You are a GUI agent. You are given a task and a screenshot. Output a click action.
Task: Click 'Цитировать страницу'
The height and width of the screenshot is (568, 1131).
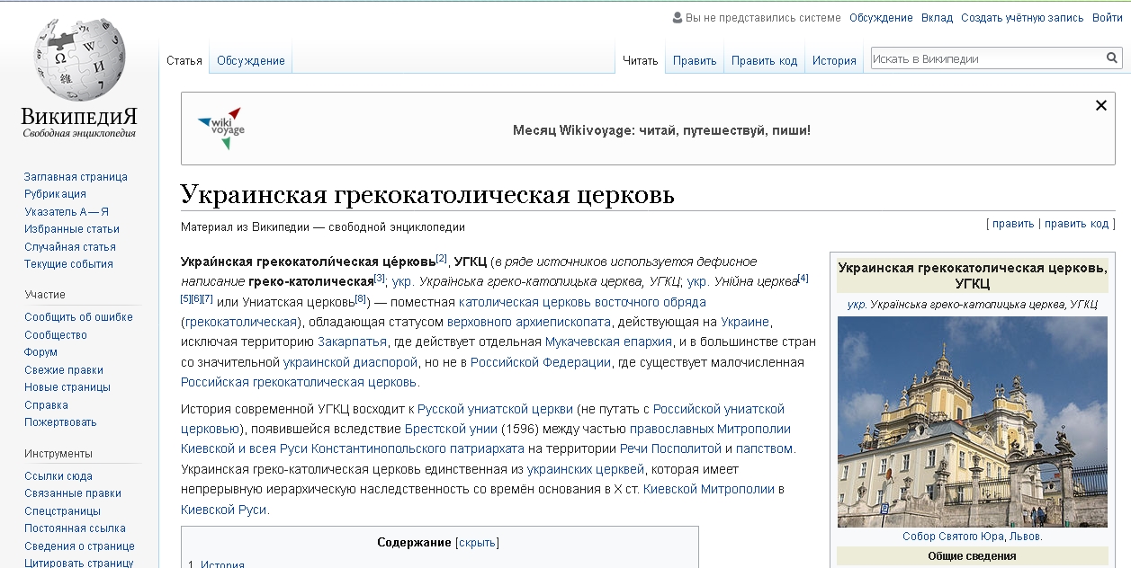pos(79,563)
